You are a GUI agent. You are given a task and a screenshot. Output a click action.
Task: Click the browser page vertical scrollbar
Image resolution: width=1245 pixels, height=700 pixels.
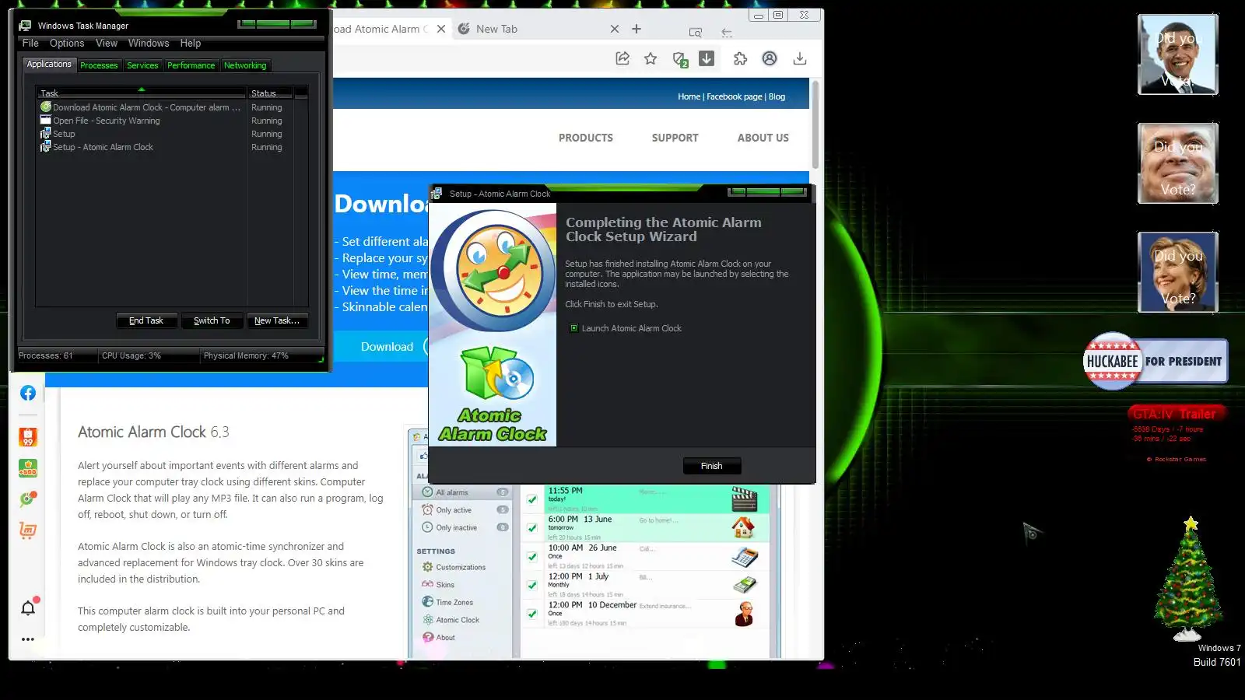(815, 124)
